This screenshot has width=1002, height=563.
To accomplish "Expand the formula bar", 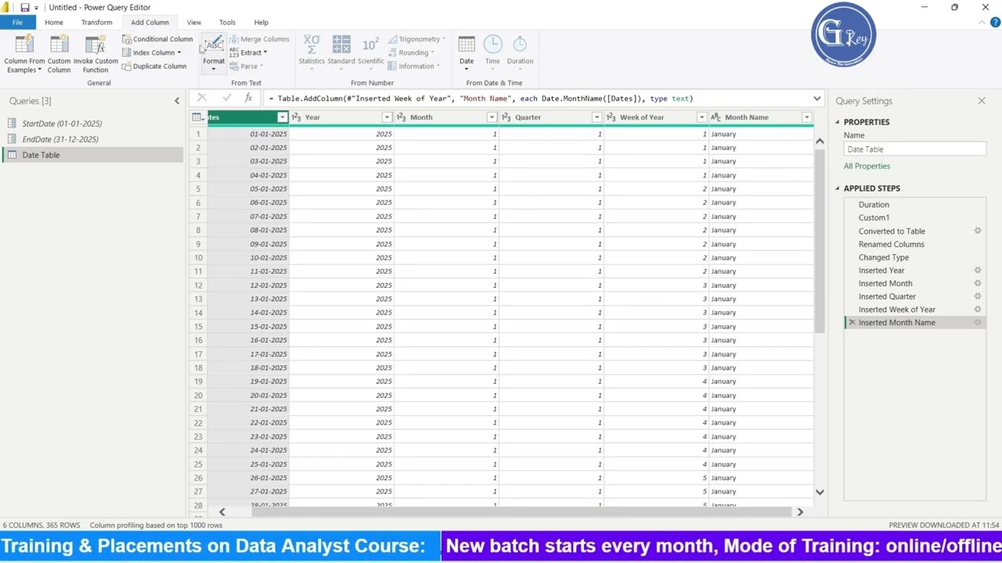I will point(816,99).
